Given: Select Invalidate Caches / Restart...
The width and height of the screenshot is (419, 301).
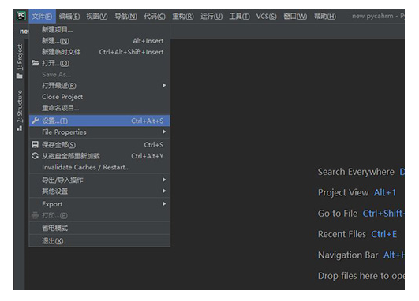Looking at the screenshot, I should [x=99, y=167].
